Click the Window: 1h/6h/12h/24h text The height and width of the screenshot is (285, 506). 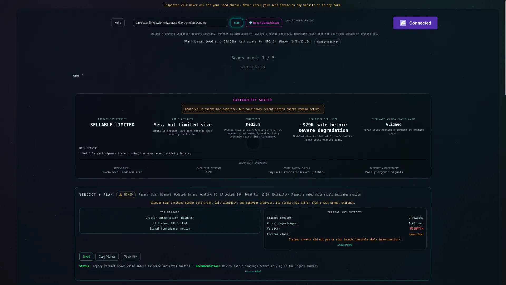(x=295, y=42)
